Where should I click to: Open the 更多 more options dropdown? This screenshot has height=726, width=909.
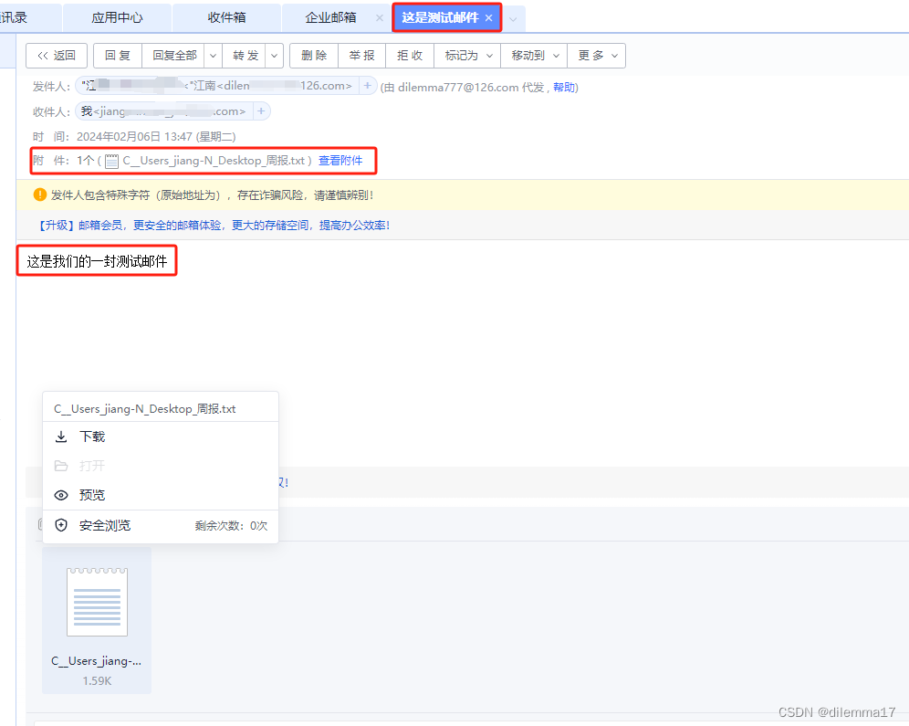click(x=614, y=56)
